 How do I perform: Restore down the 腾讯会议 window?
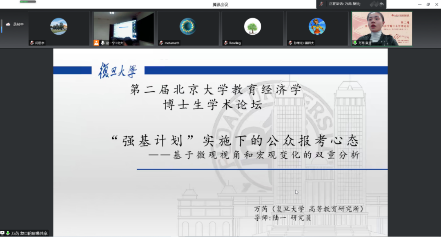(x=428, y=4)
